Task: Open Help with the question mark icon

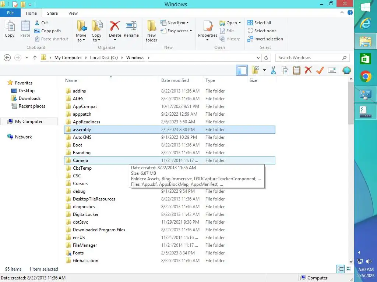Action: coord(350,12)
